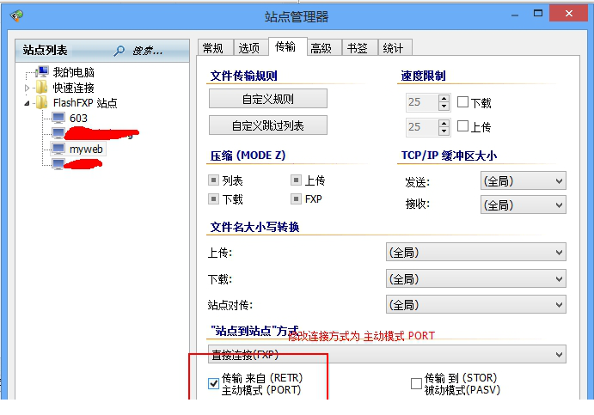Click the 搜索 search field
This screenshot has height=415, width=594.
coord(148,51)
